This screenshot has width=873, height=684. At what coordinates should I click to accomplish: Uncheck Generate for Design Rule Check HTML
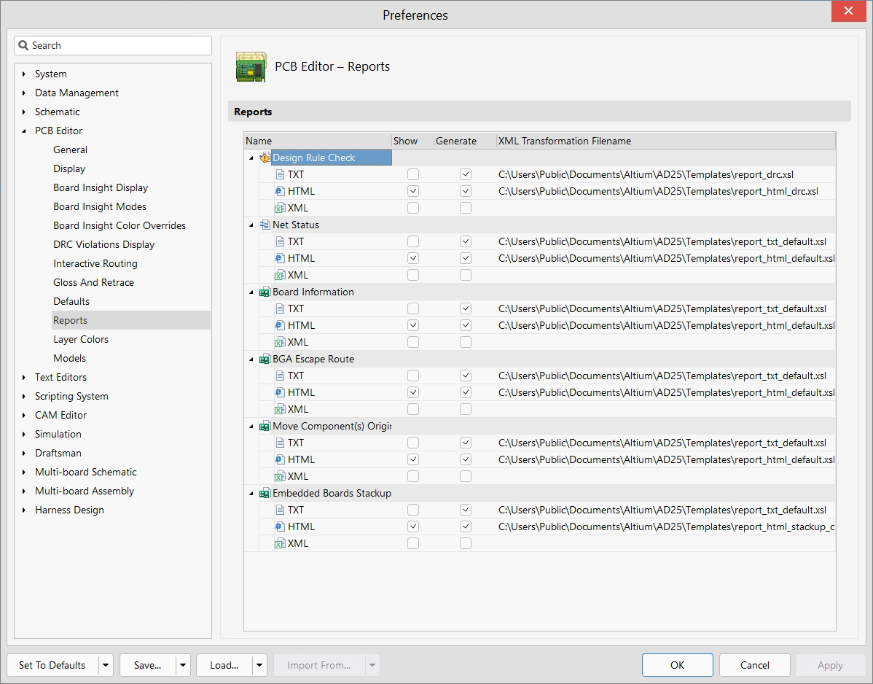tap(466, 192)
